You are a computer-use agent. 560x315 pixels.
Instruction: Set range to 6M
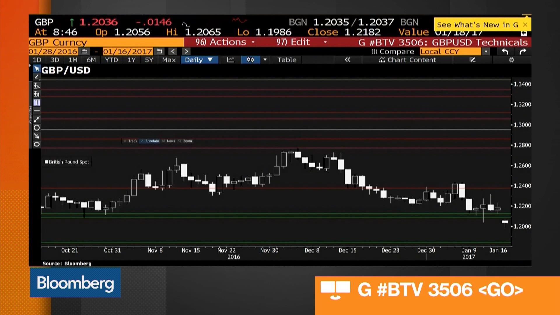pos(91,60)
